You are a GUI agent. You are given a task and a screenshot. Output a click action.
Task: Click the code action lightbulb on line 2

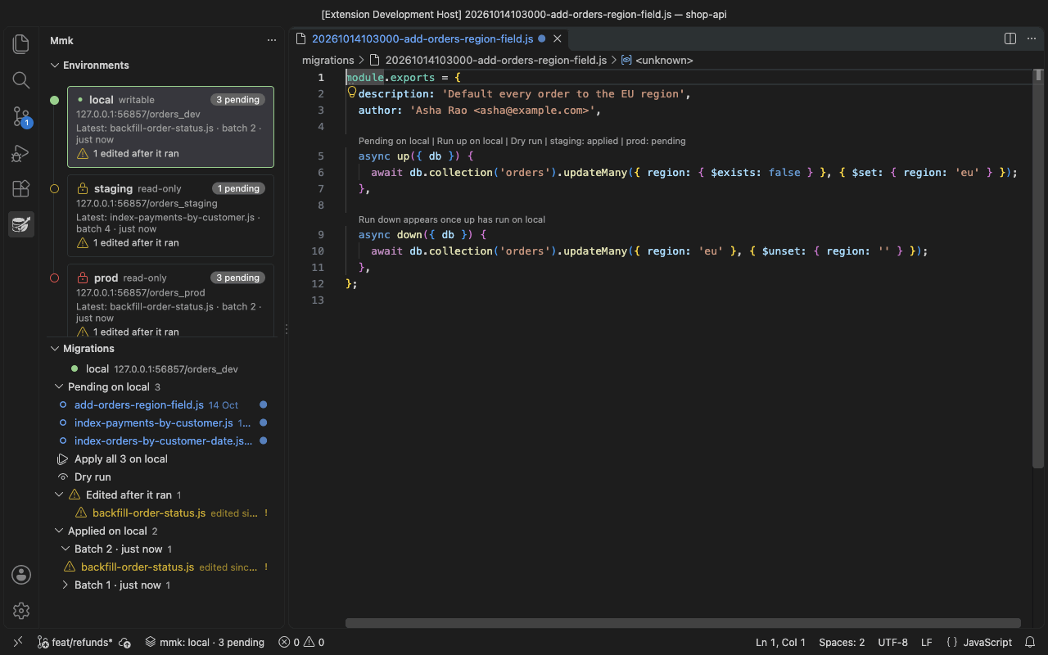[x=352, y=93]
